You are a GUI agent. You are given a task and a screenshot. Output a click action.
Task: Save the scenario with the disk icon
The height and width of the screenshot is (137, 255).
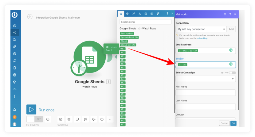tap(61, 119)
